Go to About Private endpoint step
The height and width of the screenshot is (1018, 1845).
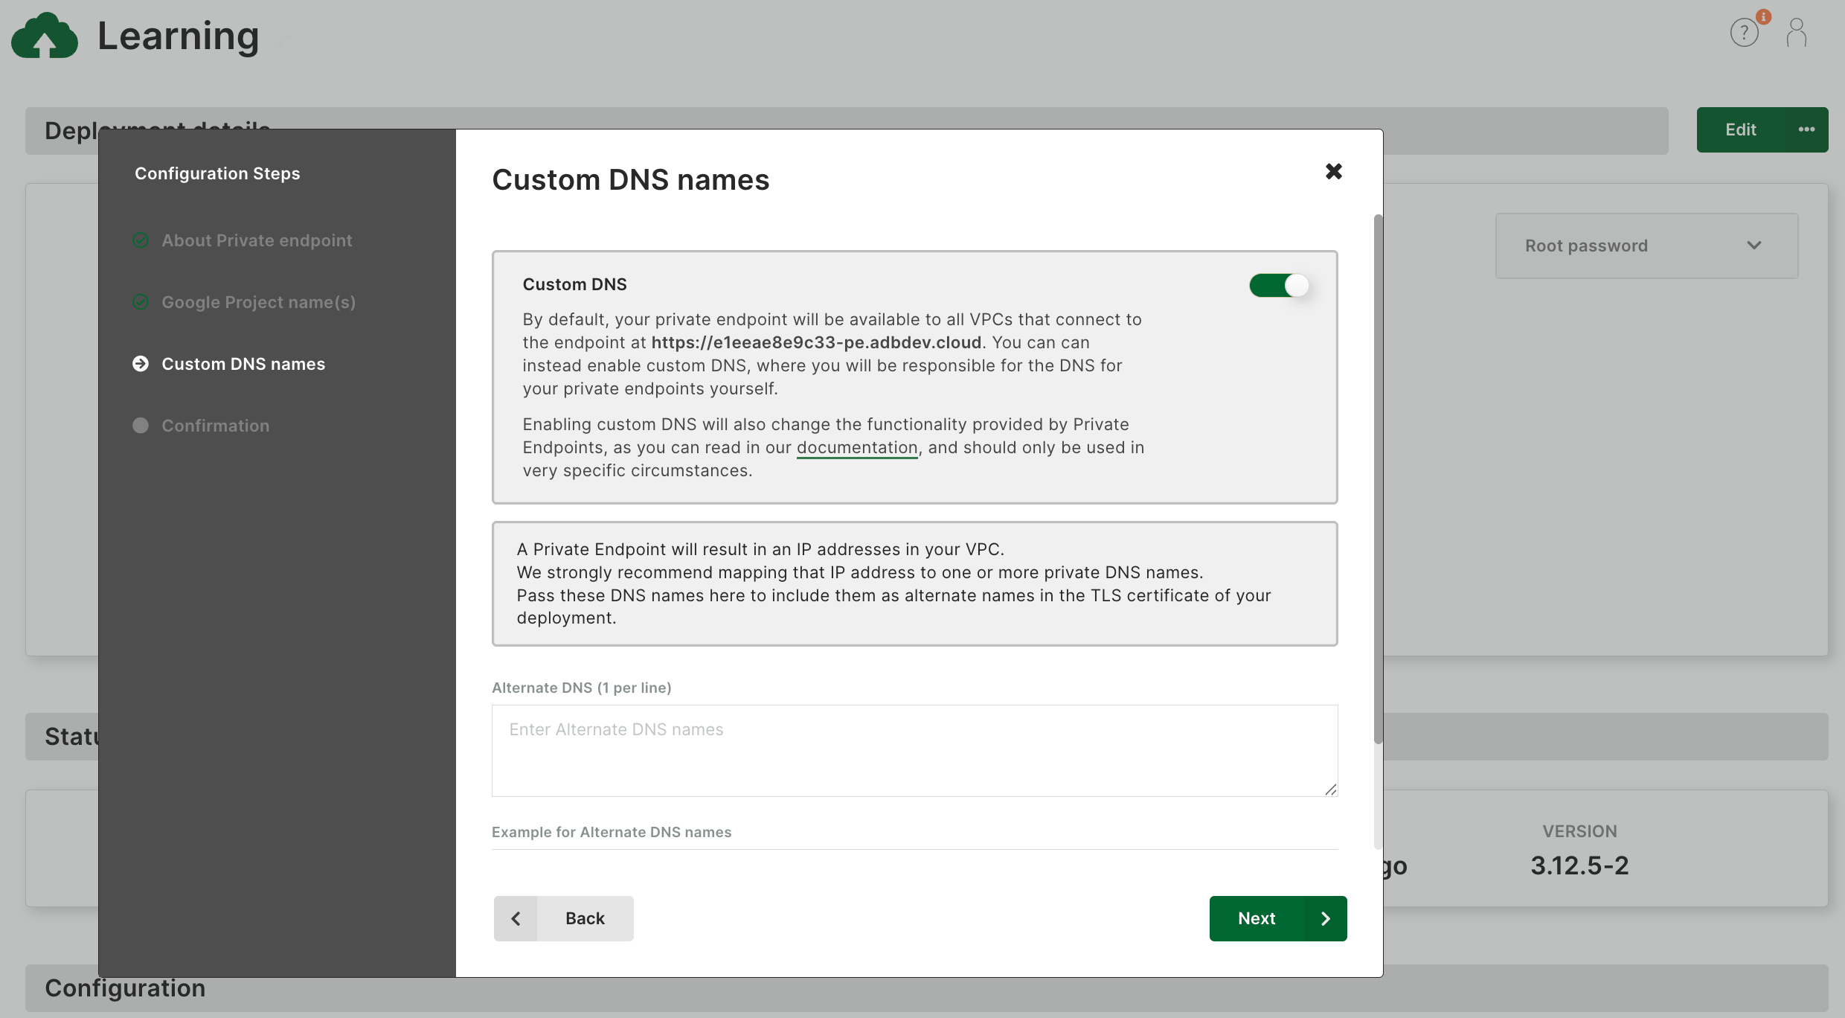(257, 240)
